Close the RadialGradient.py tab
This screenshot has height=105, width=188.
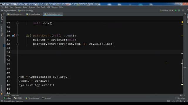[61, 14]
